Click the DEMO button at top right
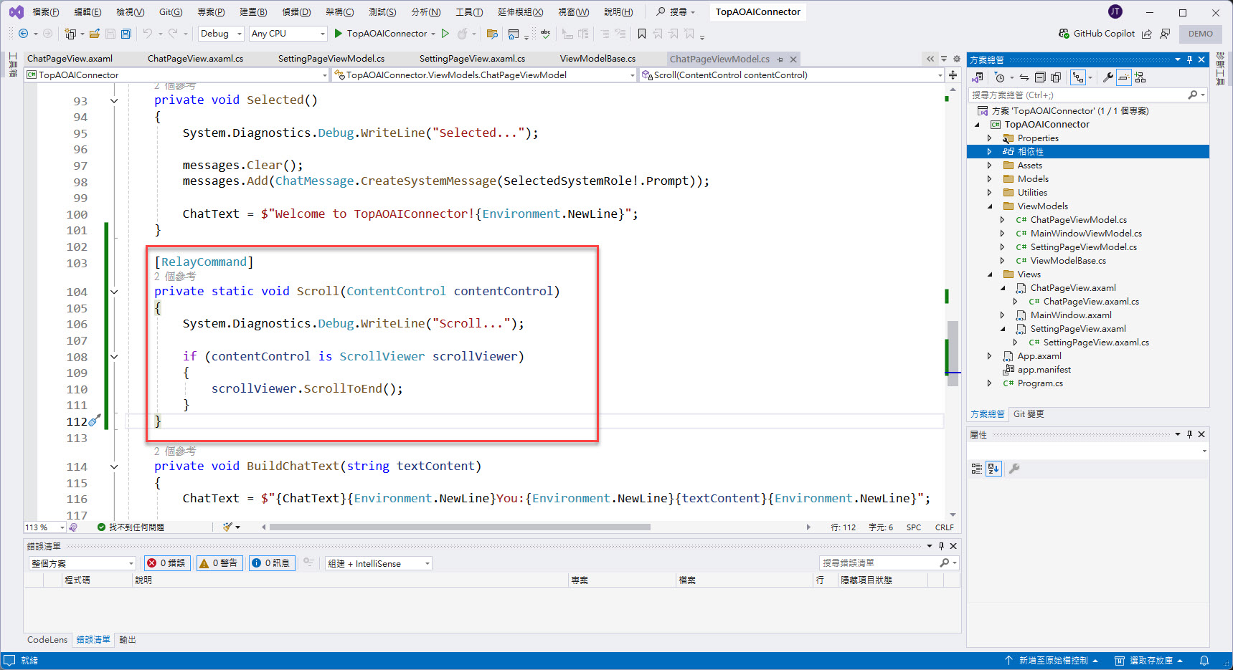This screenshot has height=670, width=1233. tap(1200, 34)
